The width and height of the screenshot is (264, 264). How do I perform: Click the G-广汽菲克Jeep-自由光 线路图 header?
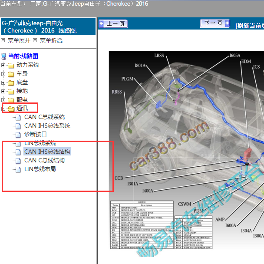pyautogui.click(x=48, y=27)
